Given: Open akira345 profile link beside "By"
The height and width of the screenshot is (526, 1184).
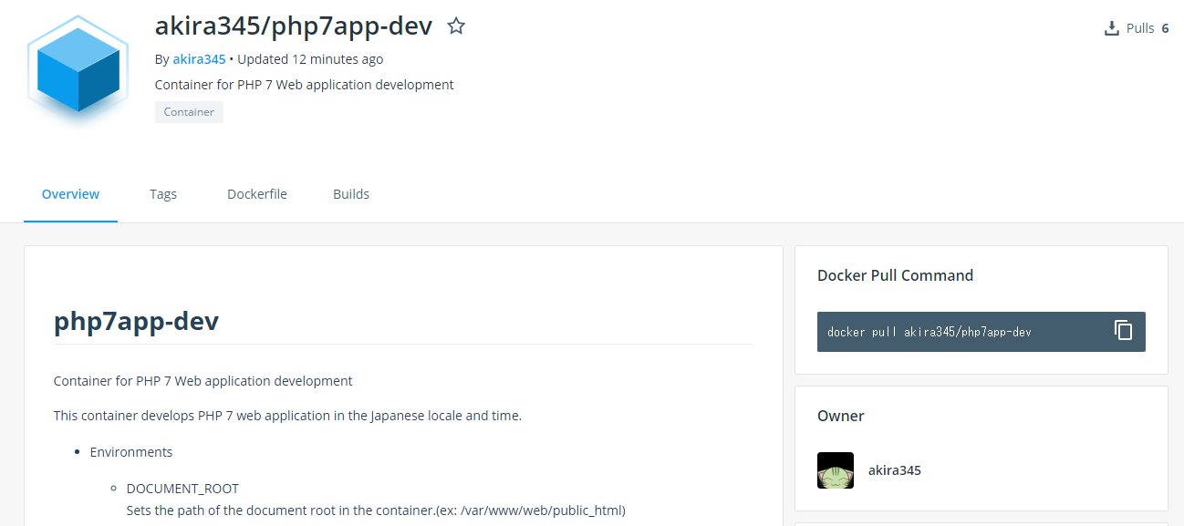Looking at the screenshot, I should tap(199, 59).
